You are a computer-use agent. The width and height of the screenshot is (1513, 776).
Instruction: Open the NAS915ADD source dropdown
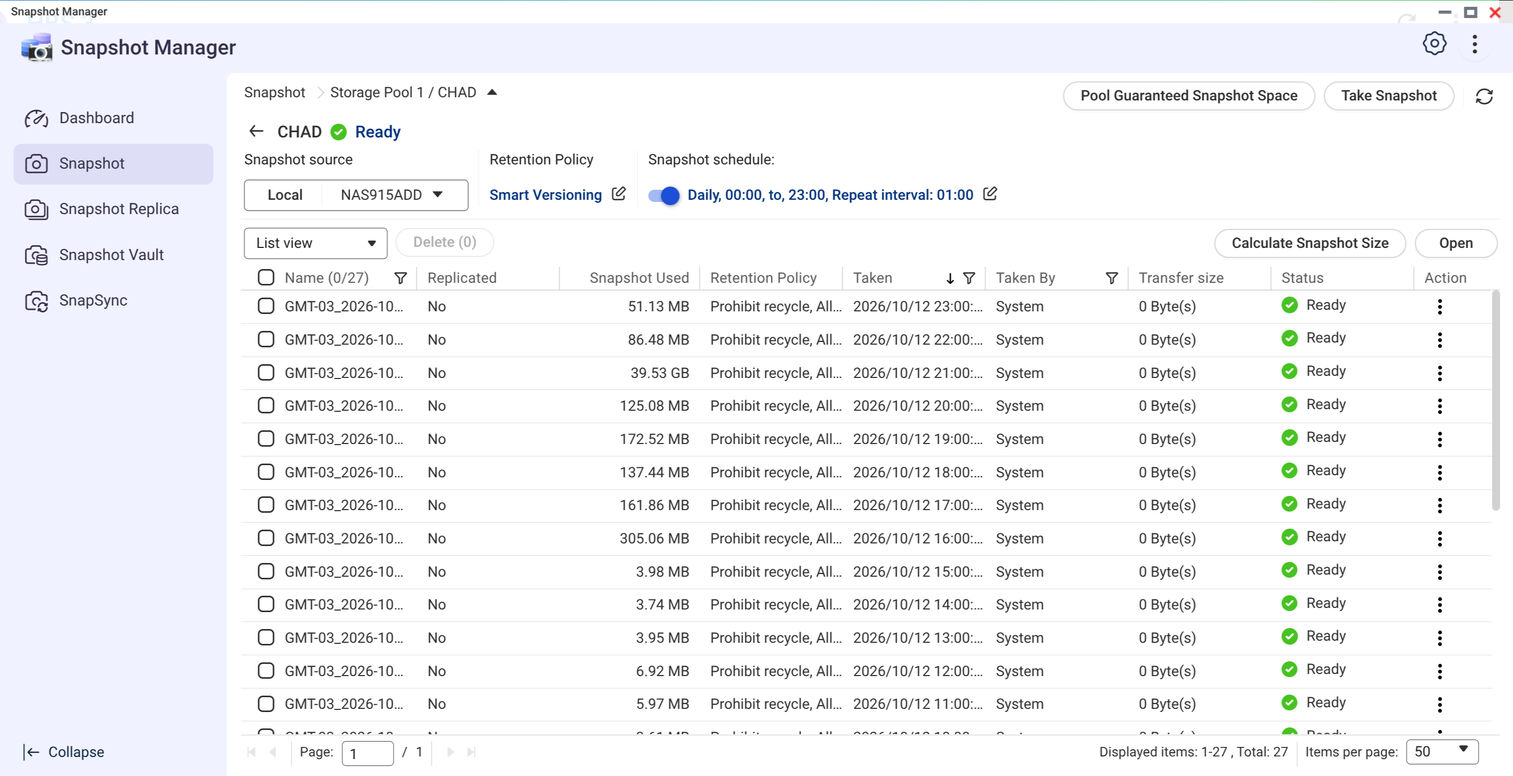[x=394, y=195]
